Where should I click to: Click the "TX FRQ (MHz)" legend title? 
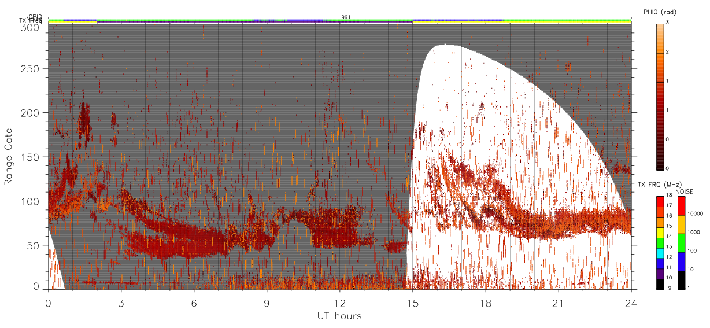coord(660,184)
